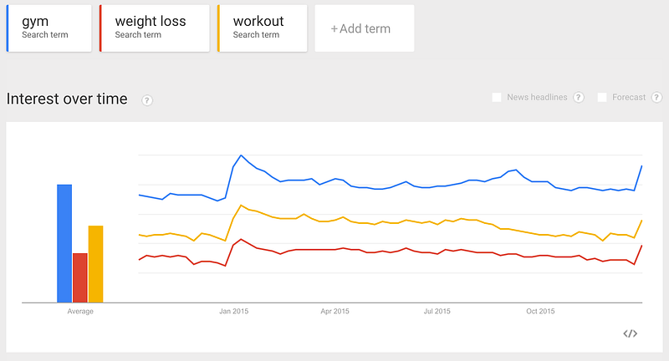Select the workout search term box
The width and height of the screenshot is (669, 361).
tap(263, 28)
